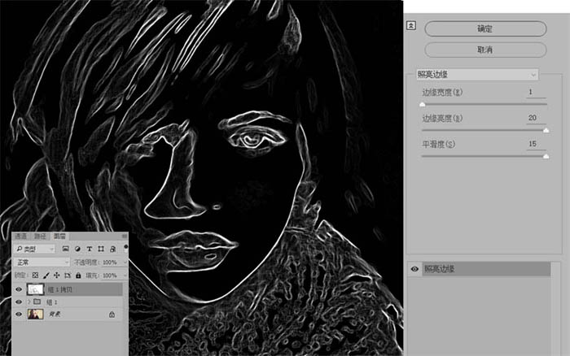This screenshot has width=570, height=356.
Task: Open the opacity dropdown arrow
Action: pyautogui.click(x=125, y=262)
